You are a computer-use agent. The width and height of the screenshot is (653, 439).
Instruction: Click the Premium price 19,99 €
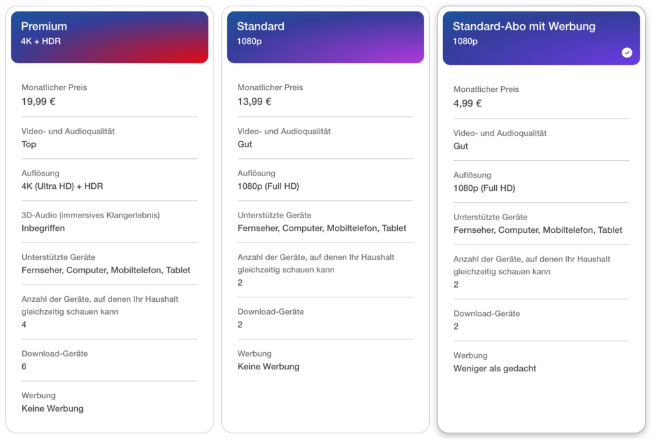[38, 101]
